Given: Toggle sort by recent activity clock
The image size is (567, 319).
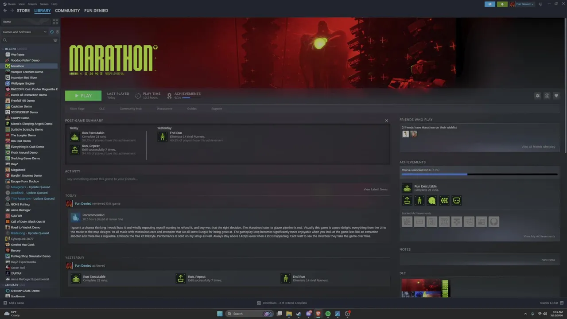Looking at the screenshot, I should tap(52, 32).
